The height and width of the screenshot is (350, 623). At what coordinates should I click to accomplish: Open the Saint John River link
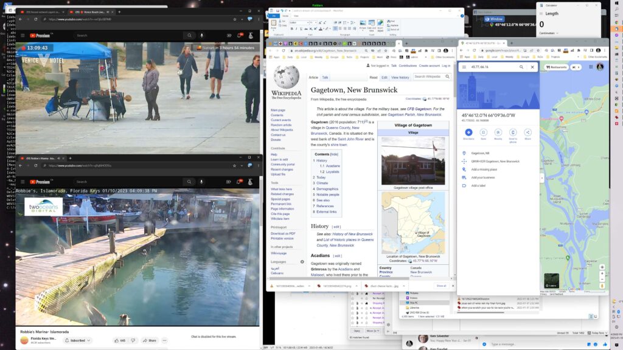coord(350,139)
